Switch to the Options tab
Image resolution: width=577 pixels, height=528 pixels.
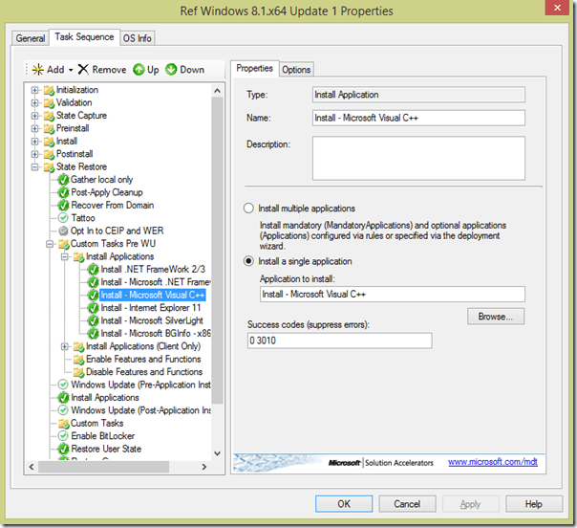[296, 69]
